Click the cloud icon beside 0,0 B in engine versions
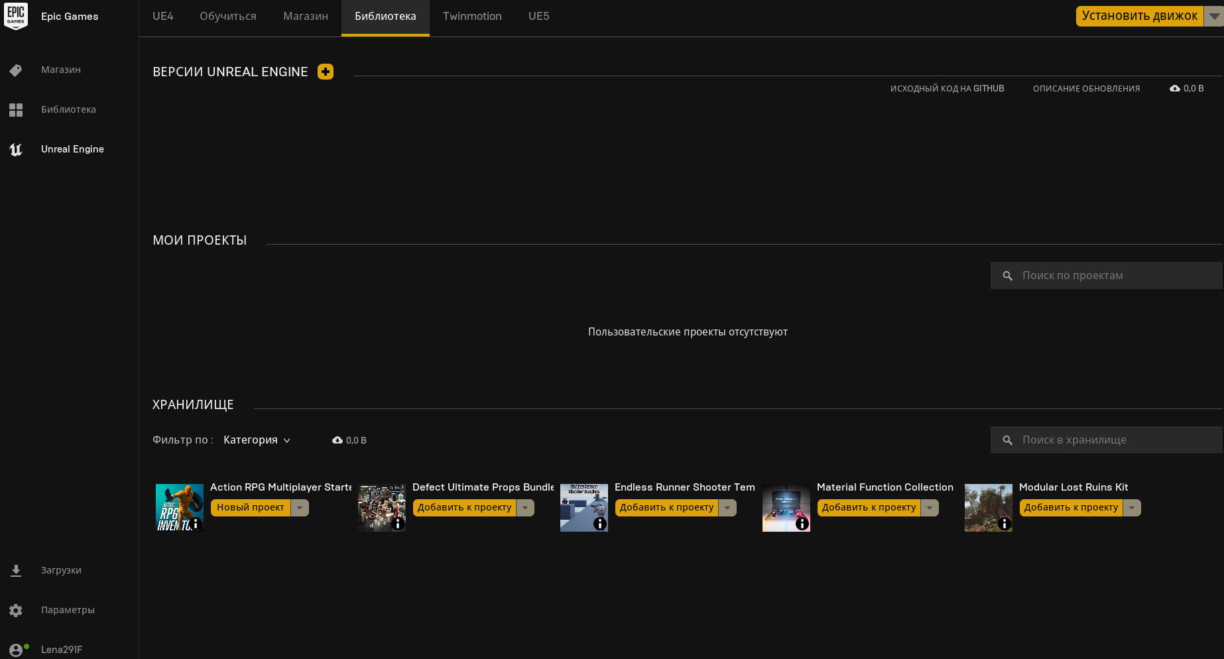1224x659 pixels. coord(1175,88)
